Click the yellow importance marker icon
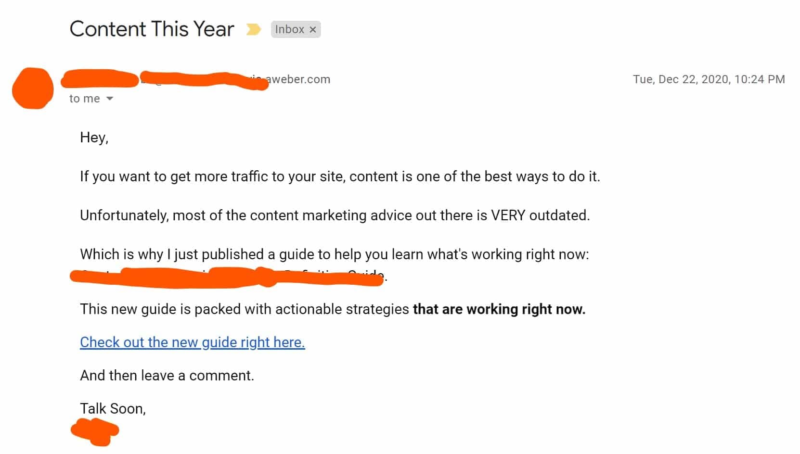 [x=253, y=29]
